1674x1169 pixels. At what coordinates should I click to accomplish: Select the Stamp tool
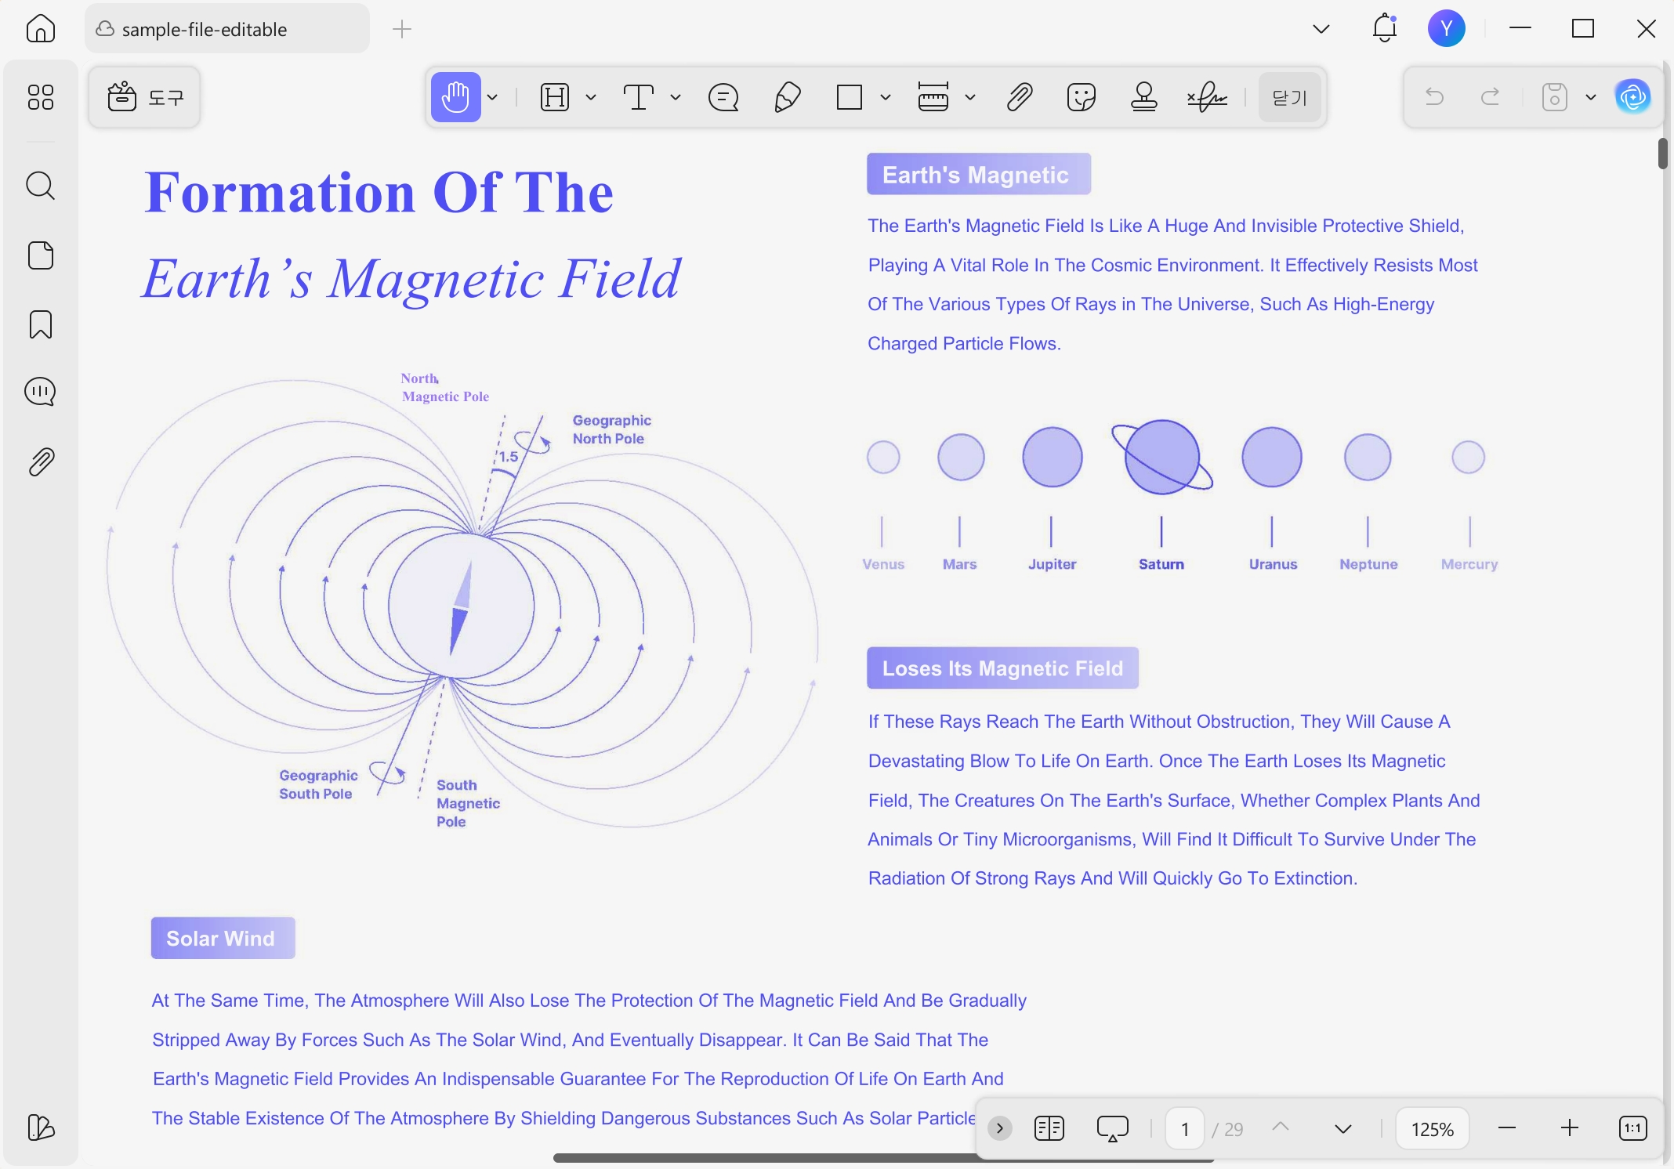tap(1143, 98)
